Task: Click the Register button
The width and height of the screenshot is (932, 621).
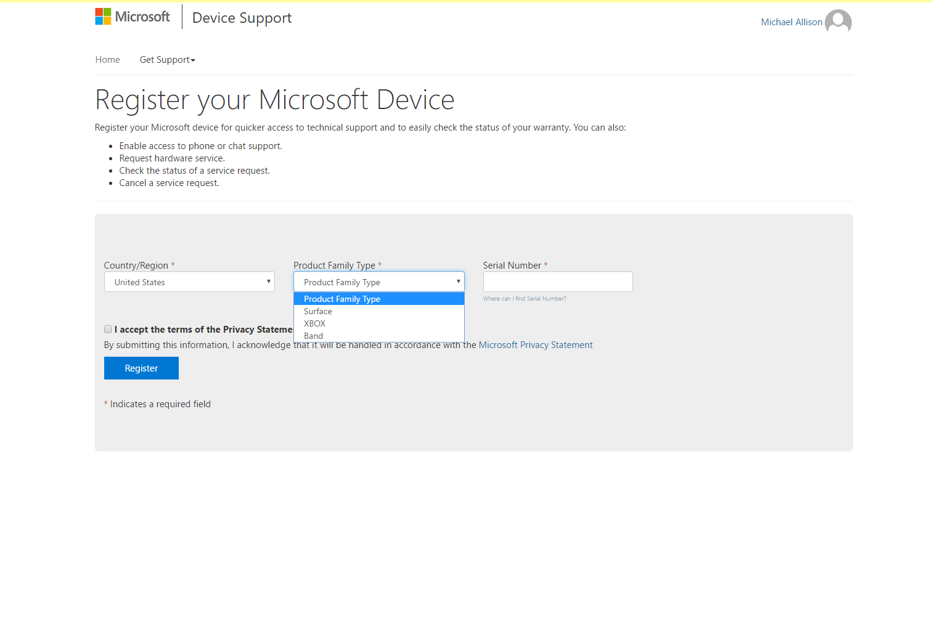Action: click(x=141, y=368)
